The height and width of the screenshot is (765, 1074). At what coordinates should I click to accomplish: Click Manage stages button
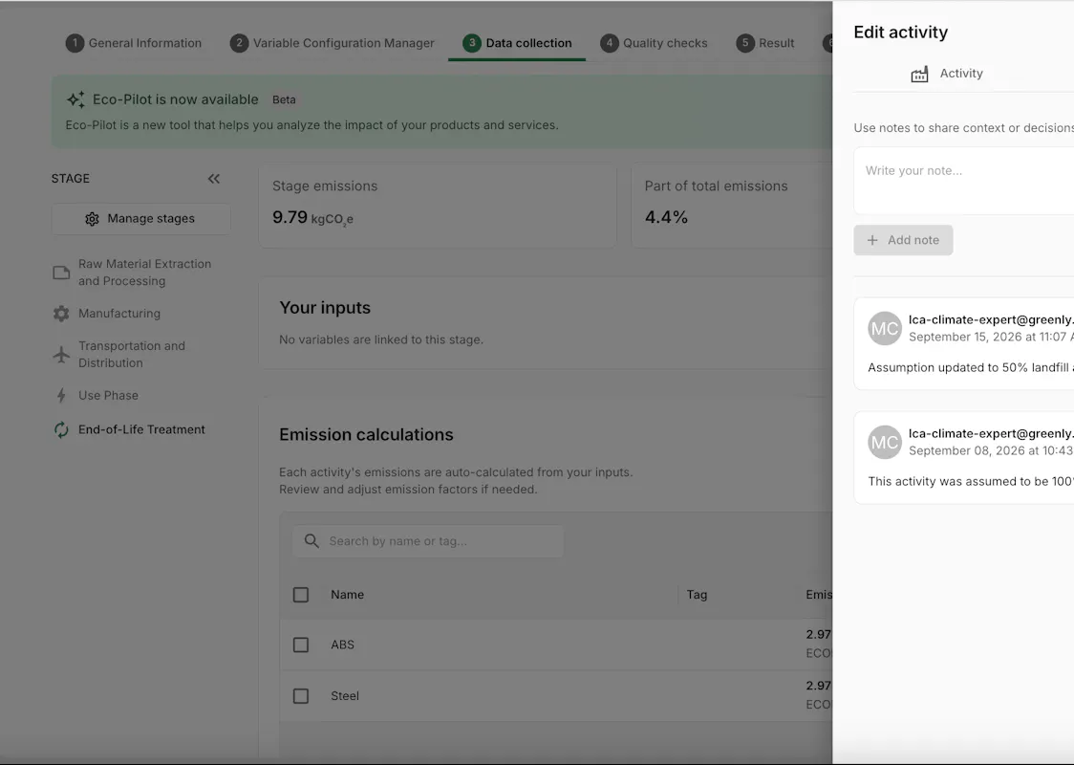click(x=140, y=219)
